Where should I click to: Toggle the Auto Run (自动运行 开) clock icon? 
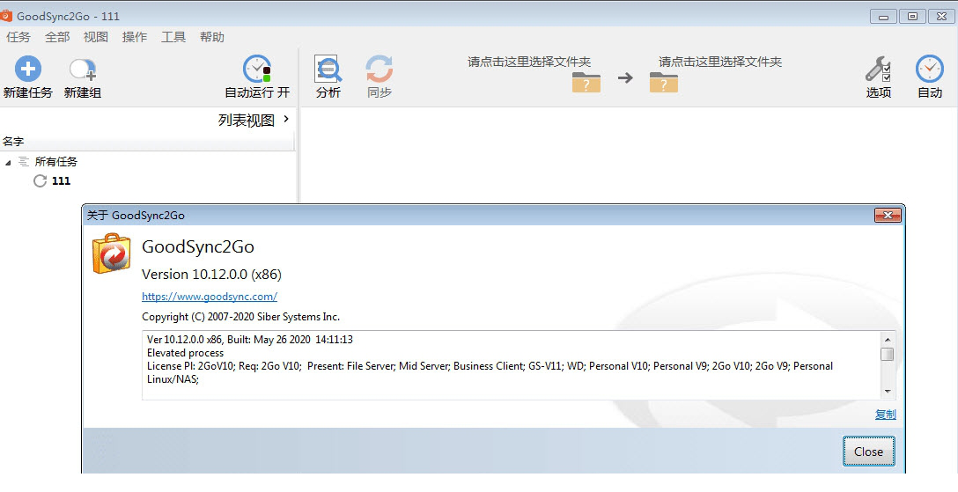coord(257,69)
